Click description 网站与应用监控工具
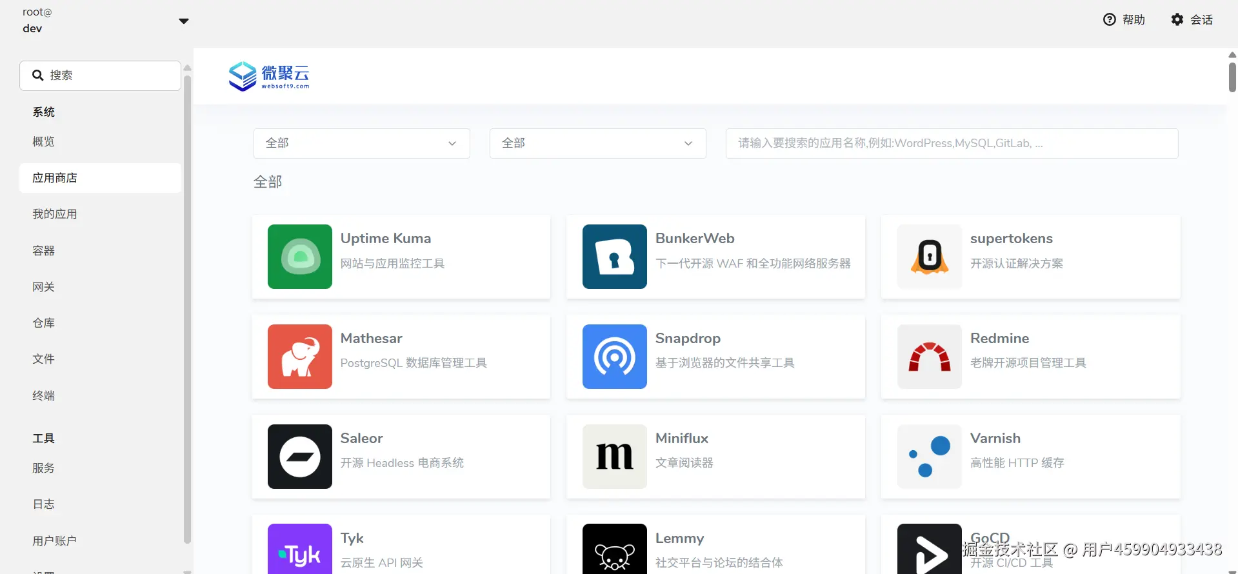 [393, 263]
